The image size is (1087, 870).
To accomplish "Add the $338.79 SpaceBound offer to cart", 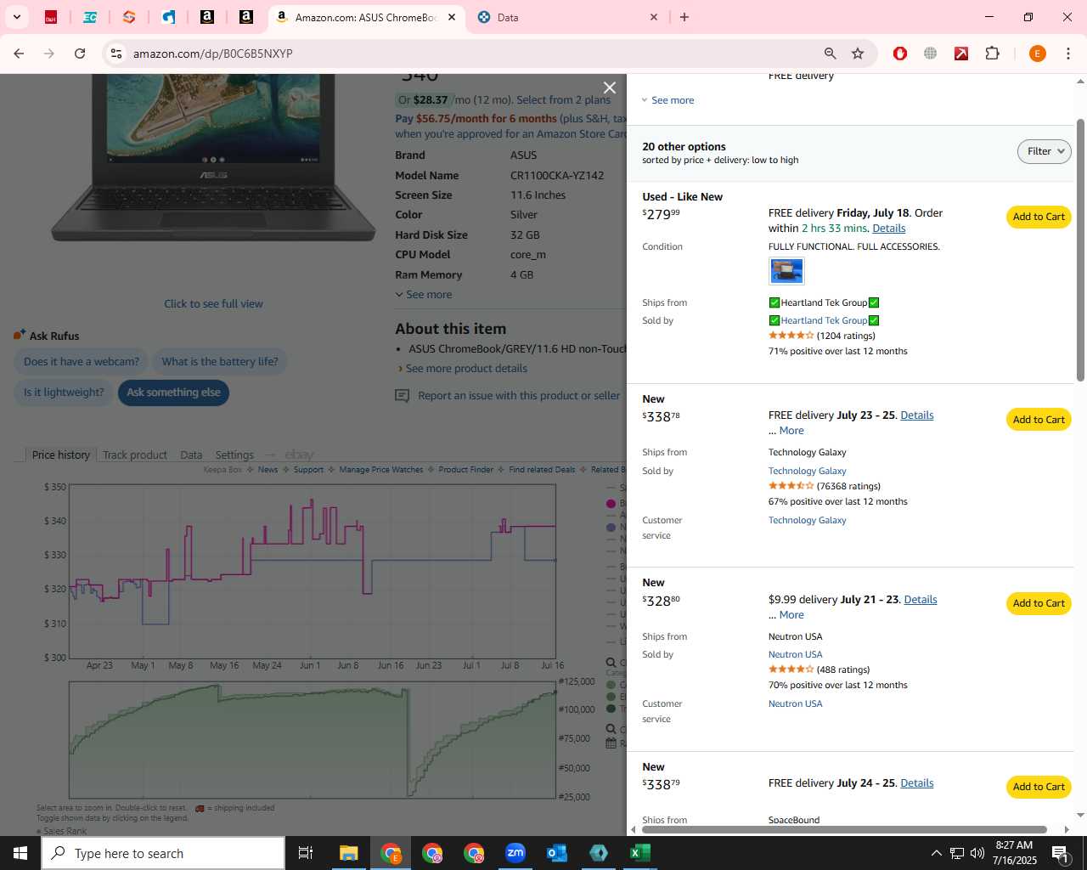I will [1039, 787].
